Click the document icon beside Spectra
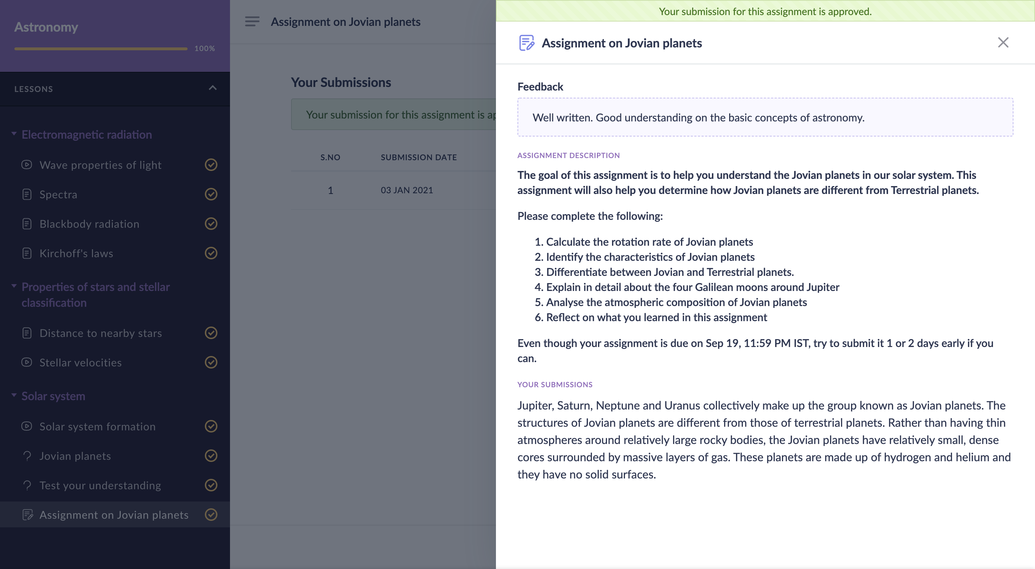This screenshot has height=569, width=1035. (x=27, y=194)
